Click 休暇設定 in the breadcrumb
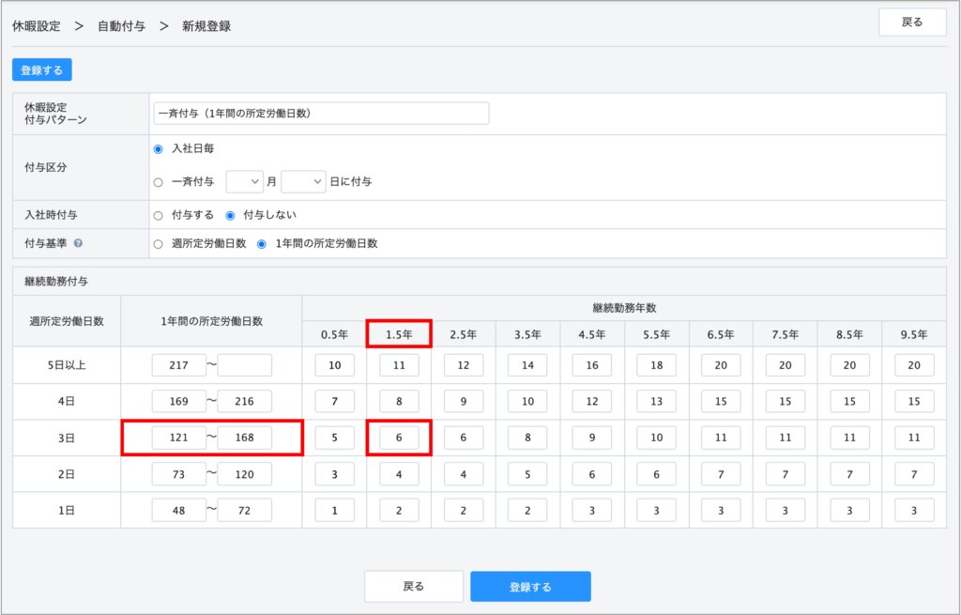 click(37, 26)
